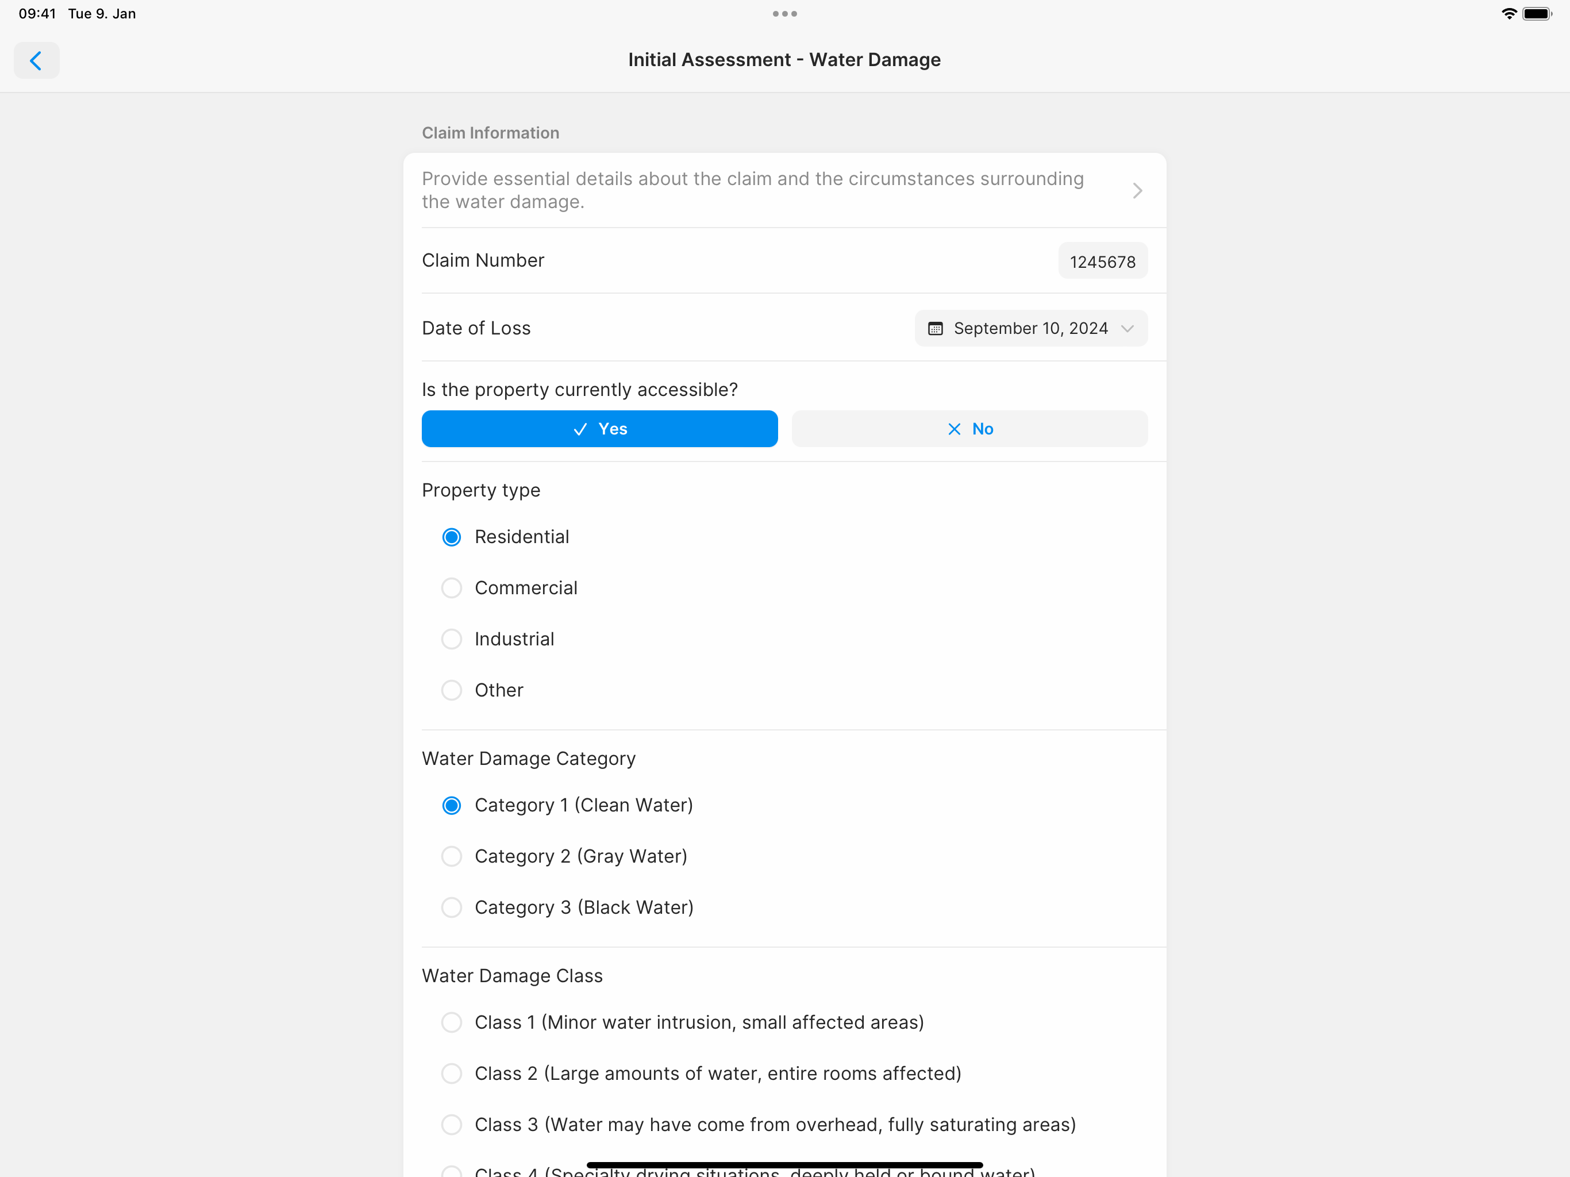The height and width of the screenshot is (1177, 1570).
Task: Click the calendar icon beside the date
Action: click(936, 328)
